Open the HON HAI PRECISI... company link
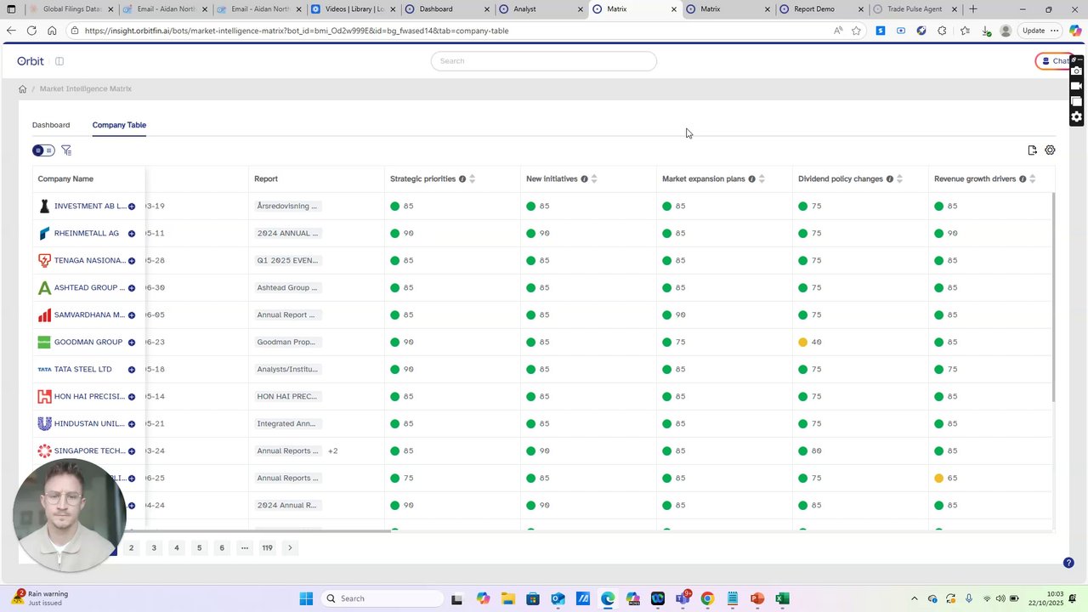Image resolution: width=1088 pixels, height=612 pixels. click(x=89, y=397)
